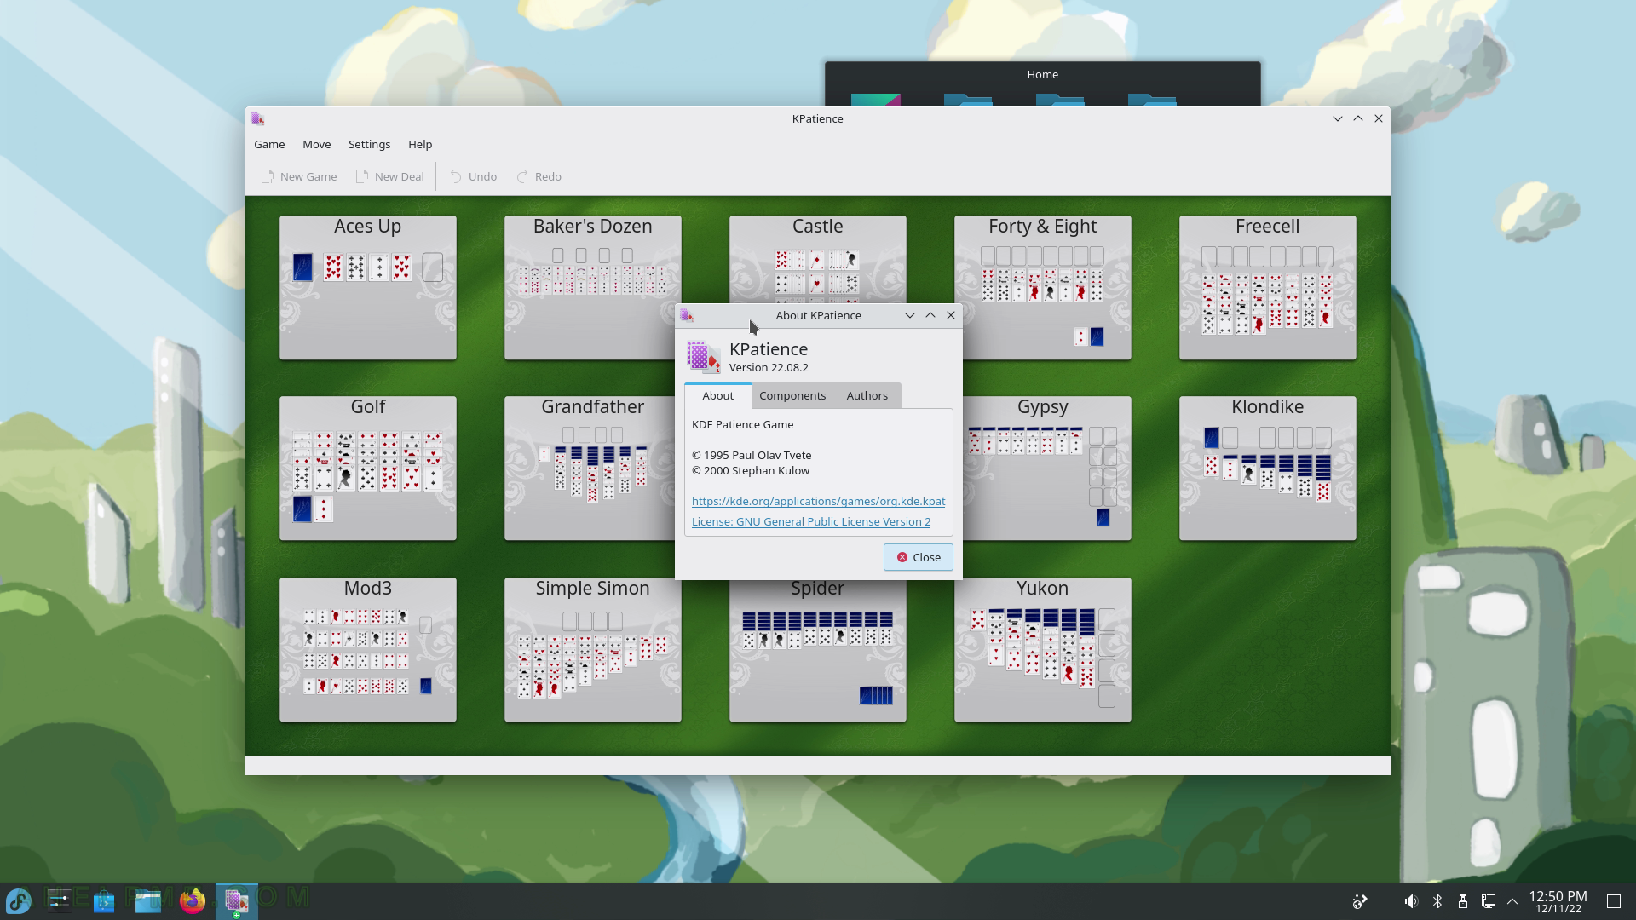The height and width of the screenshot is (920, 1636).
Task: Minimize the KPatience main window
Action: coord(1337,118)
